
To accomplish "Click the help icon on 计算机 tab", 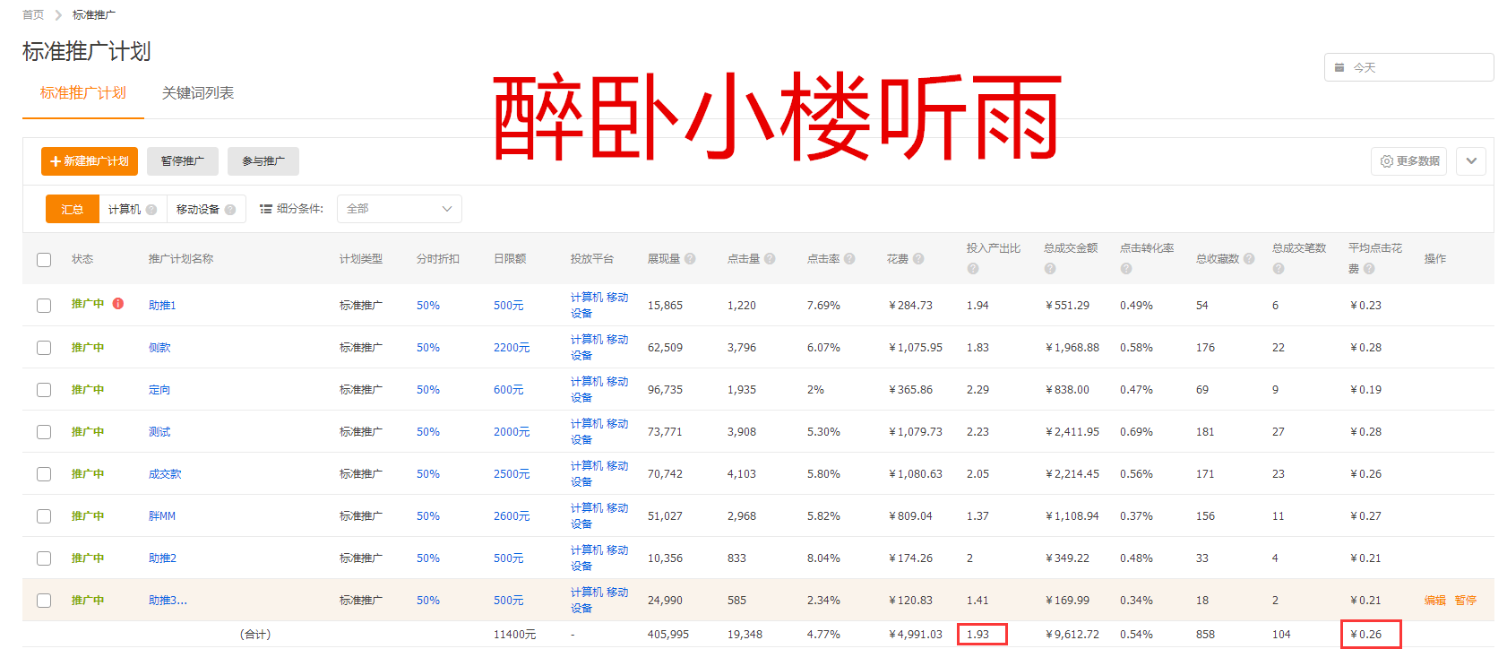I will click(x=151, y=209).
